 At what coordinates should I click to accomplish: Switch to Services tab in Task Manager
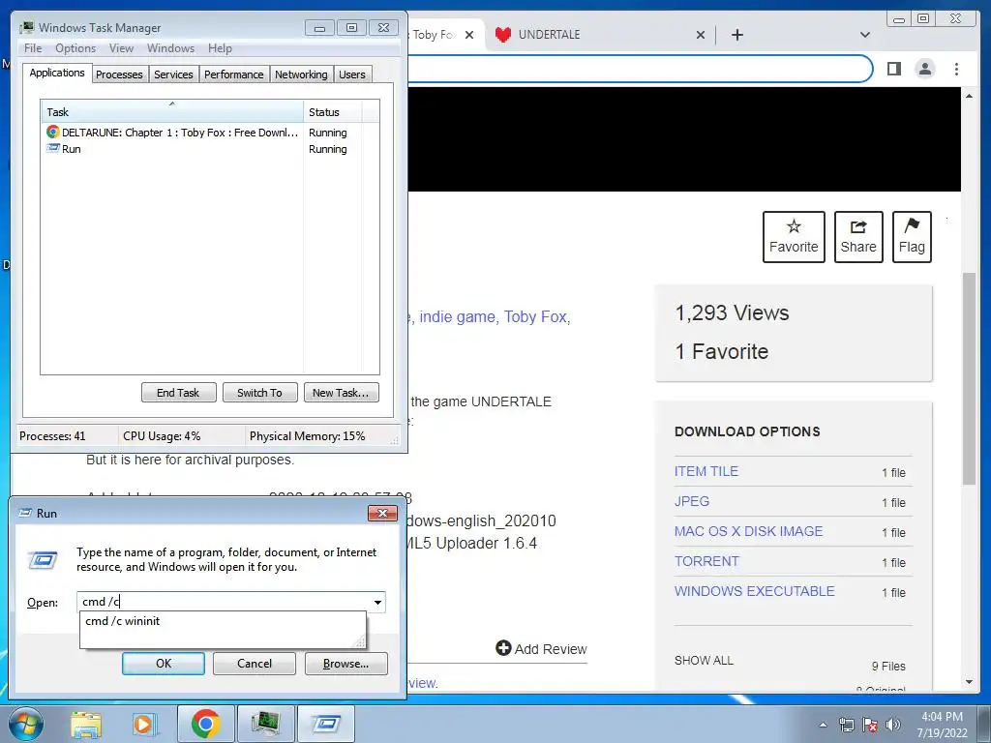pos(173,74)
